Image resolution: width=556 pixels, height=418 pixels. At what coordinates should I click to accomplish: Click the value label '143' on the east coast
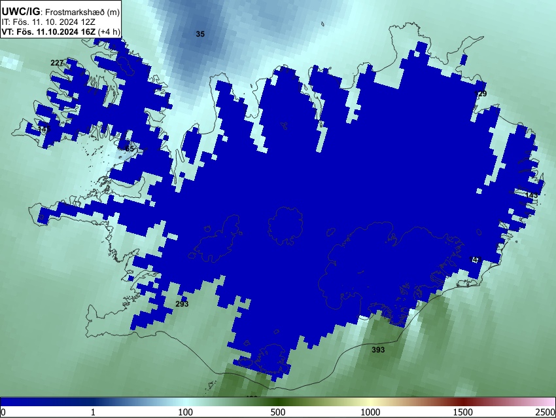[531, 195]
